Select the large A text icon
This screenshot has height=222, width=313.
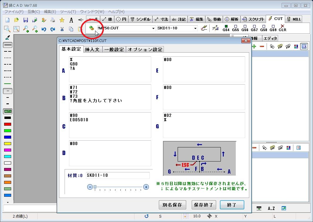point(71,20)
